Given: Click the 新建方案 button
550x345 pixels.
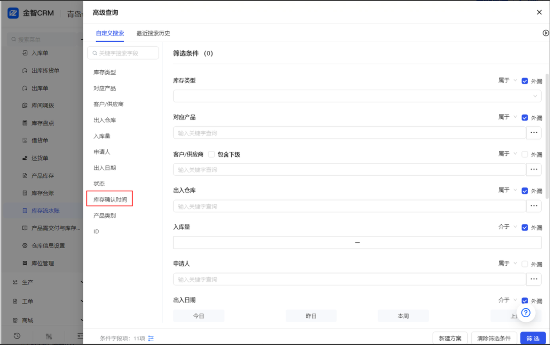Looking at the screenshot, I should (450, 338).
